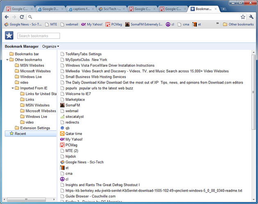
Task: Close the Sci/Tech tab
Action: pos(124,9)
